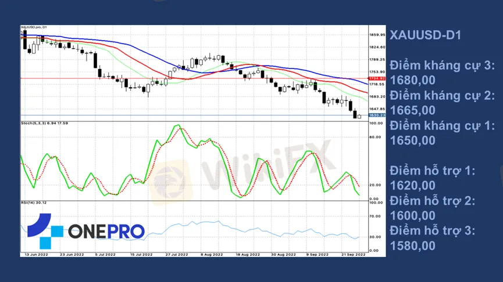The width and height of the screenshot is (503, 282).
Task: Click the current price tag 1630.23
Action: pos(377,116)
